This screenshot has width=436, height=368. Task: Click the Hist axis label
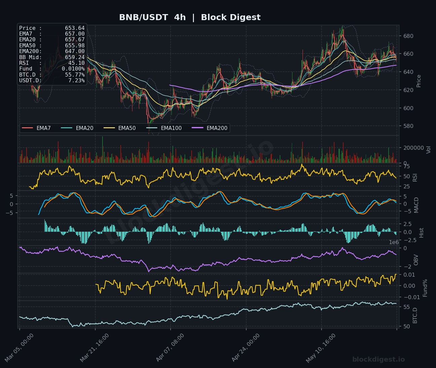[422, 232]
